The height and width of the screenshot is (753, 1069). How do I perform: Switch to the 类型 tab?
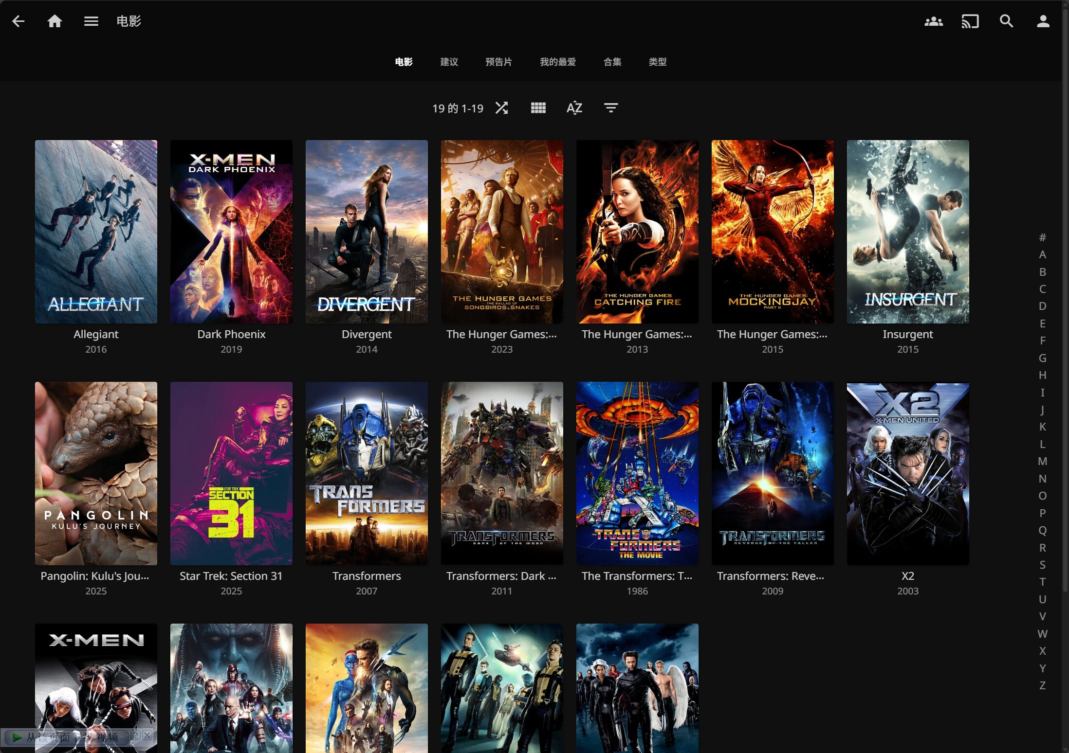tap(657, 62)
